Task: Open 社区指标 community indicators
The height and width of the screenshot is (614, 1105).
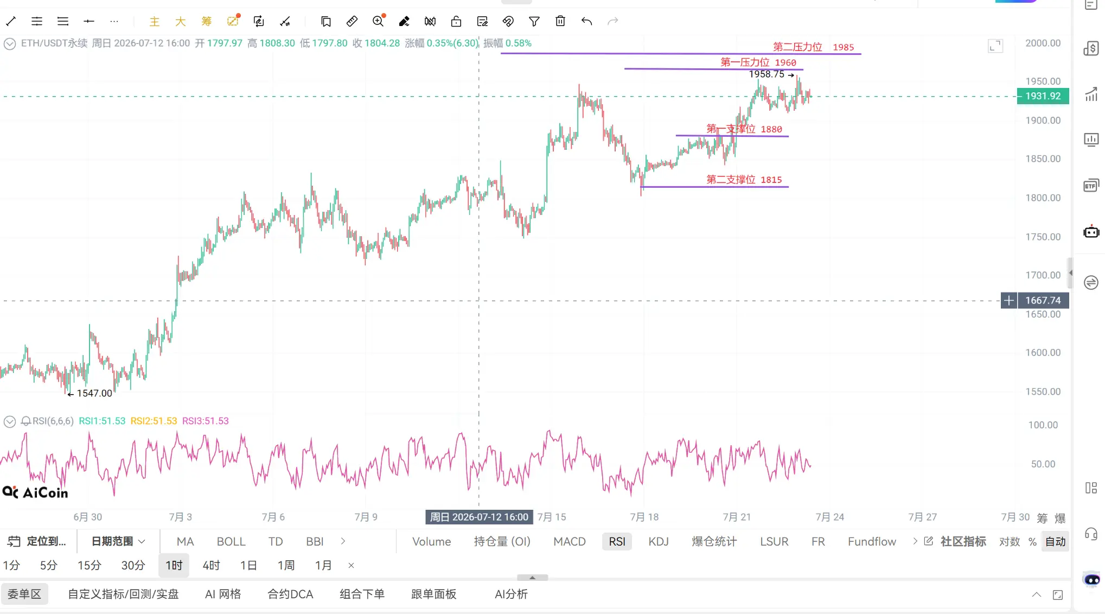Action: pyautogui.click(x=963, y=542)
